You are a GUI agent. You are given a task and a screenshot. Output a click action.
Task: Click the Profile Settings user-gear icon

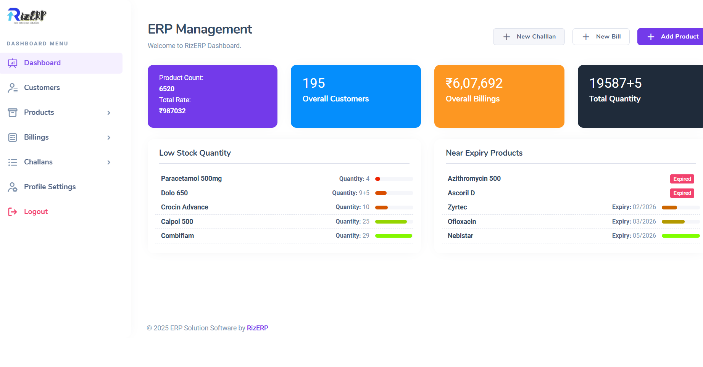tap(13, 187)
